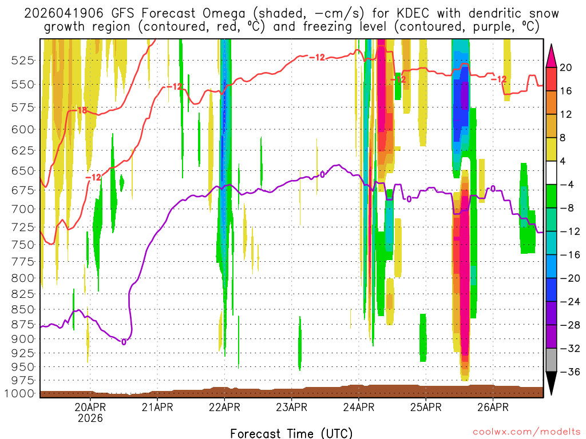This screenshot has height=439, width=586.
Task: Click the 2026 year label under 20APR
Action: point(90,418)
